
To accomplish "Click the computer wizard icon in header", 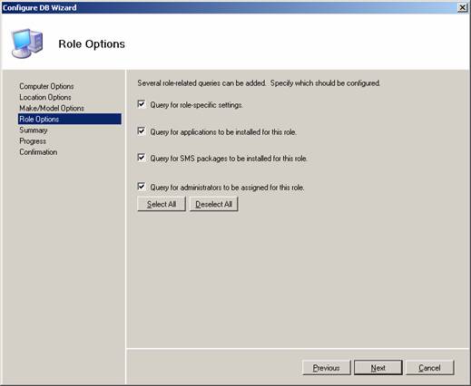I will [x=27, y=43].
